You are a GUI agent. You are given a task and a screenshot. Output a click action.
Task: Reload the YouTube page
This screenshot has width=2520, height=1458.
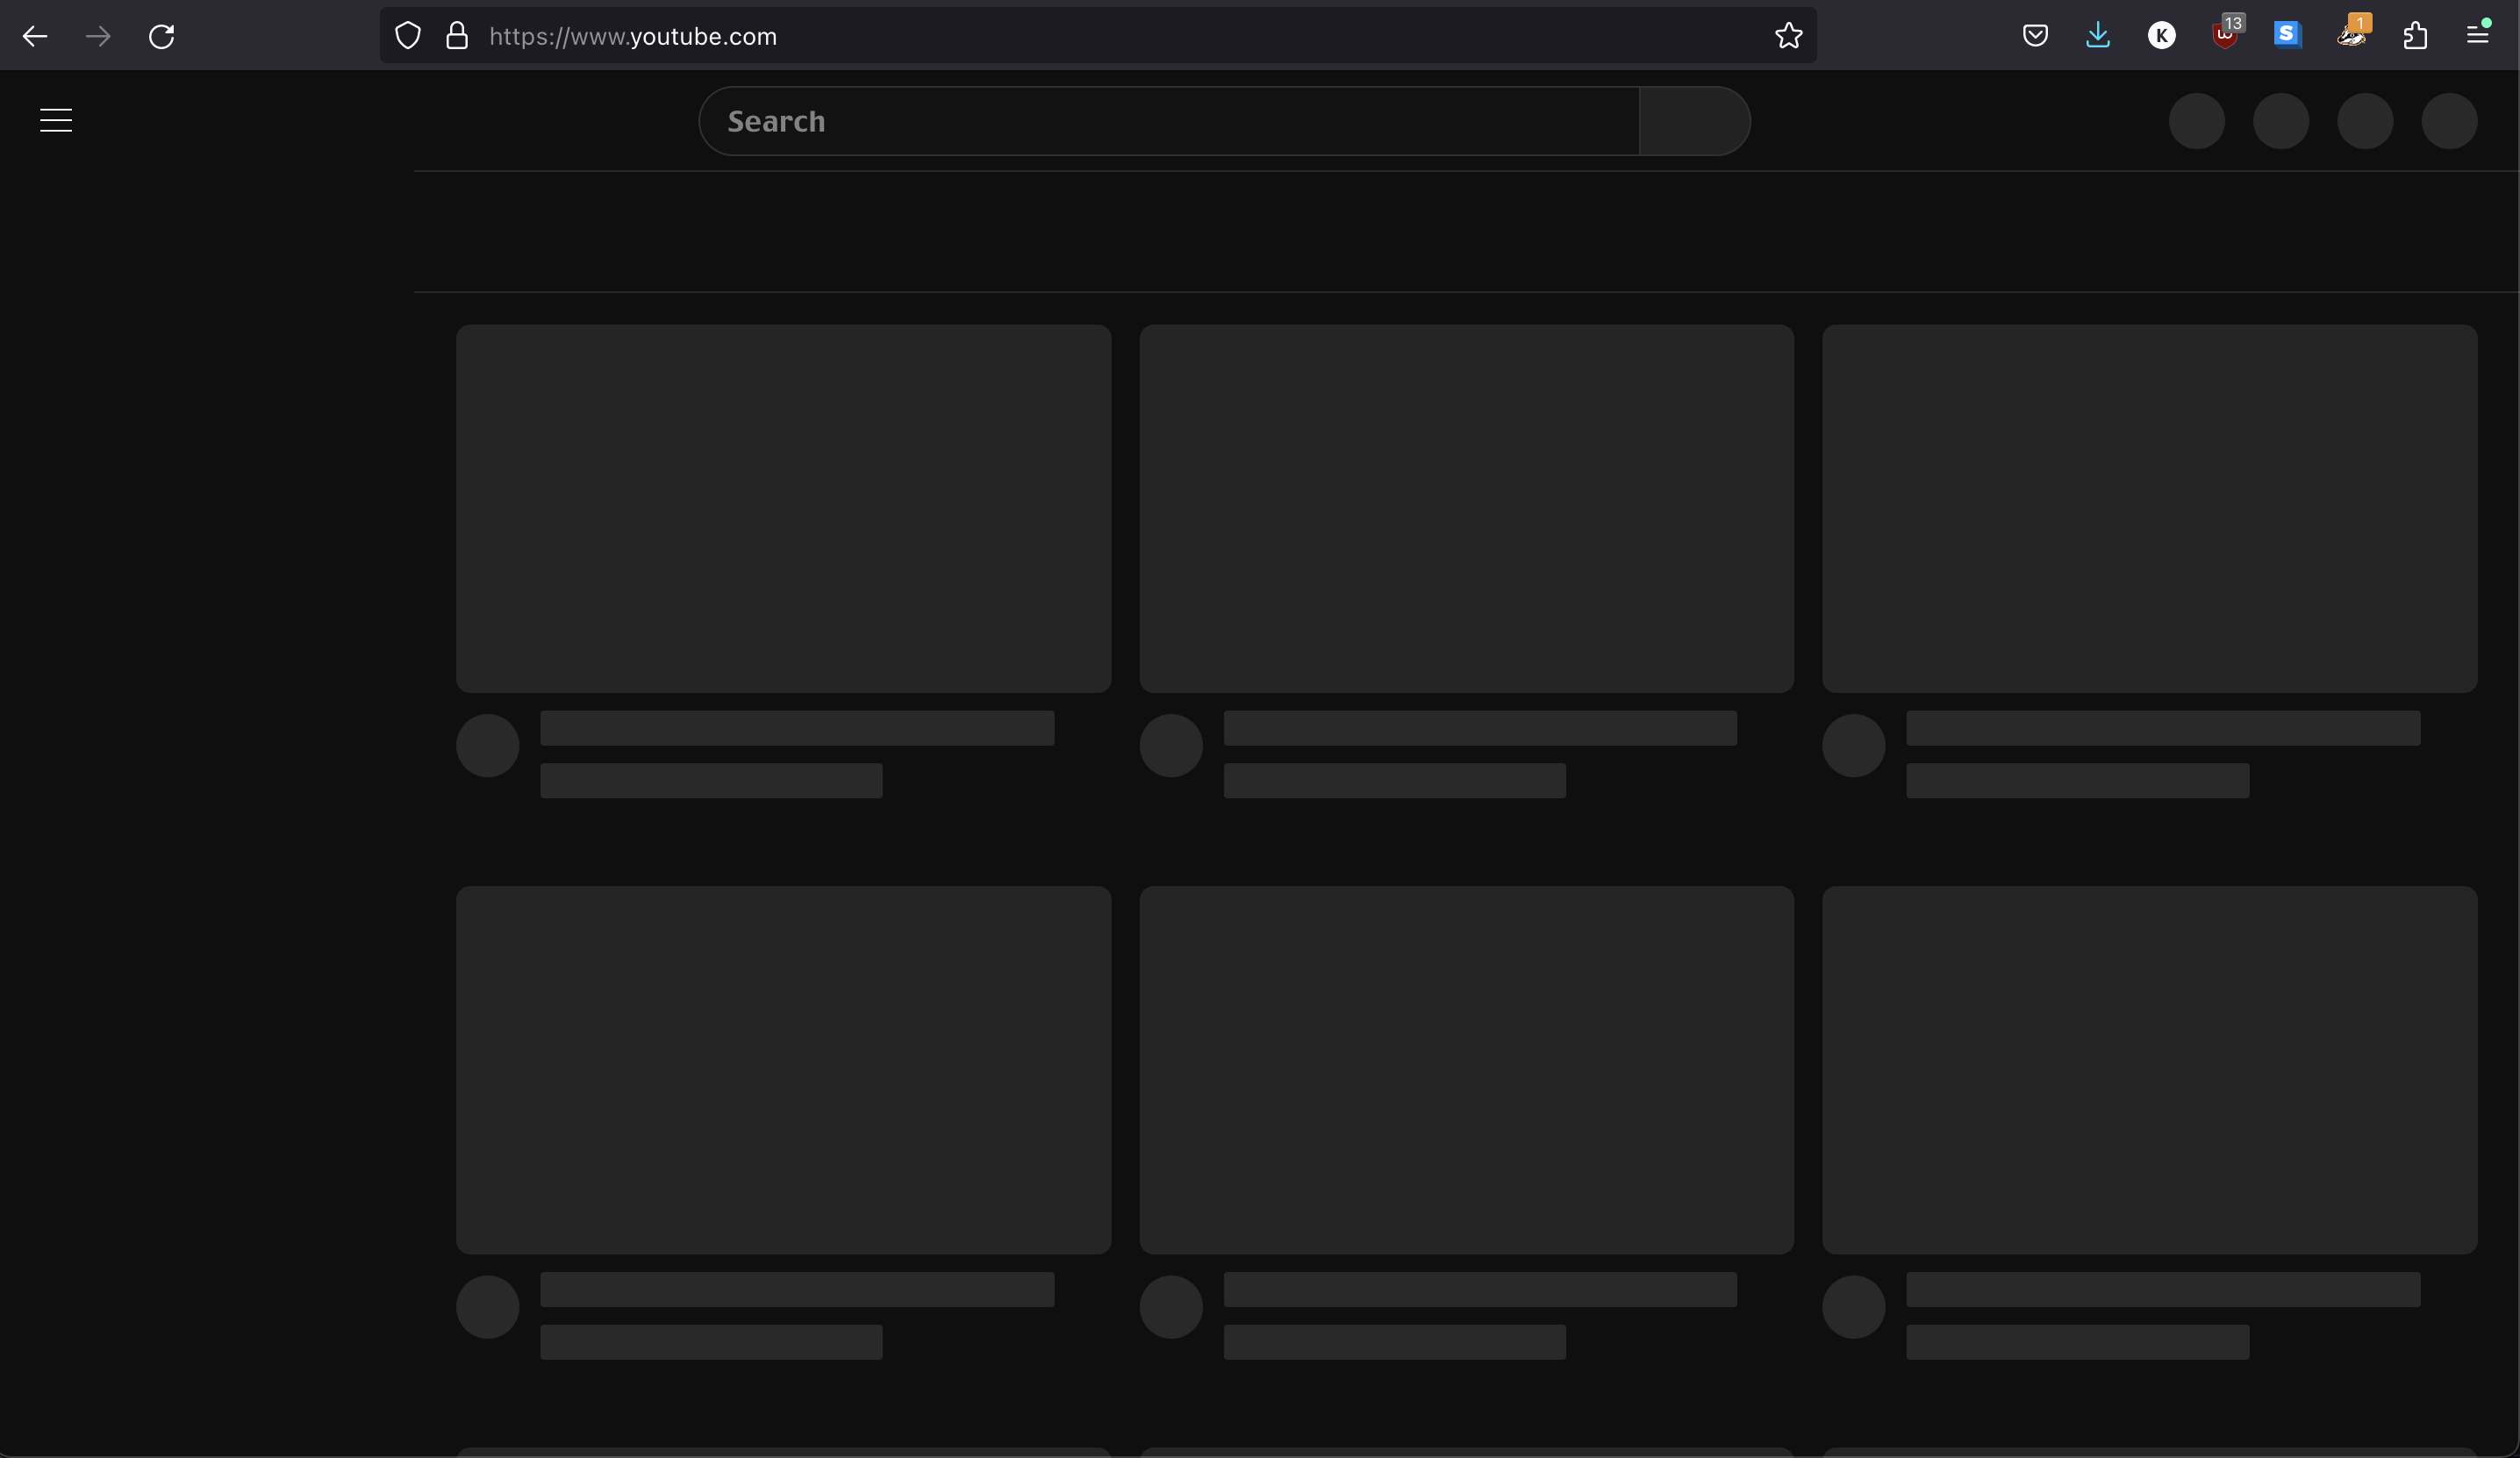161,36
